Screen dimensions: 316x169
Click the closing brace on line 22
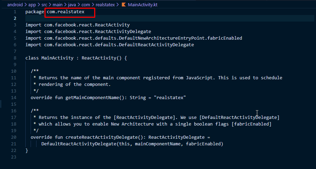(x=27, y=151)
